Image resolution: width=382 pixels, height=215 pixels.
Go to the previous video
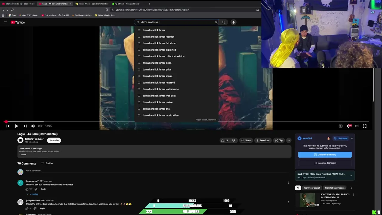(8, 126)
